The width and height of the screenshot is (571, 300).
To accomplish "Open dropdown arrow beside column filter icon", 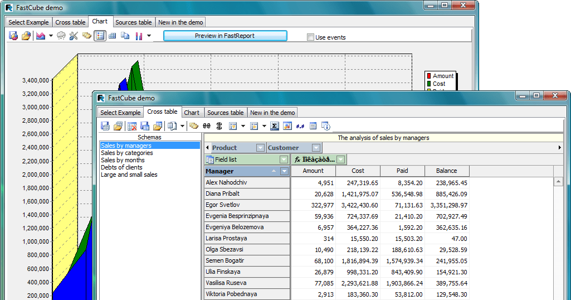I will coord(265,126).
